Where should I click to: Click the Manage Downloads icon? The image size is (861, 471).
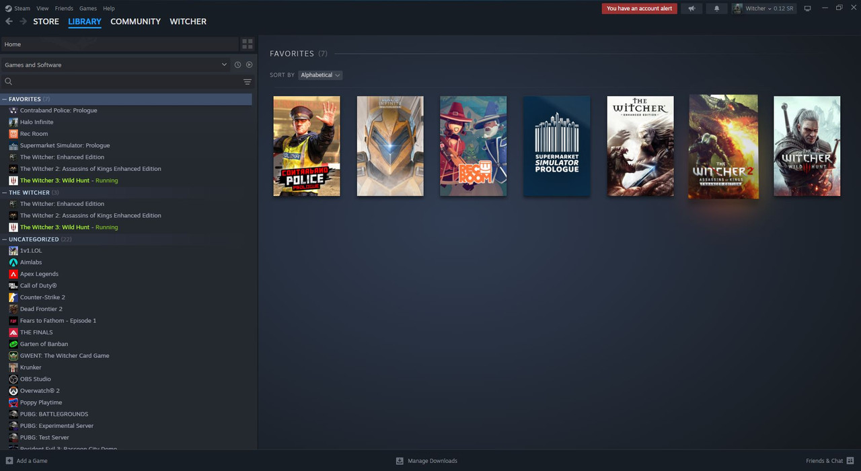400,461
